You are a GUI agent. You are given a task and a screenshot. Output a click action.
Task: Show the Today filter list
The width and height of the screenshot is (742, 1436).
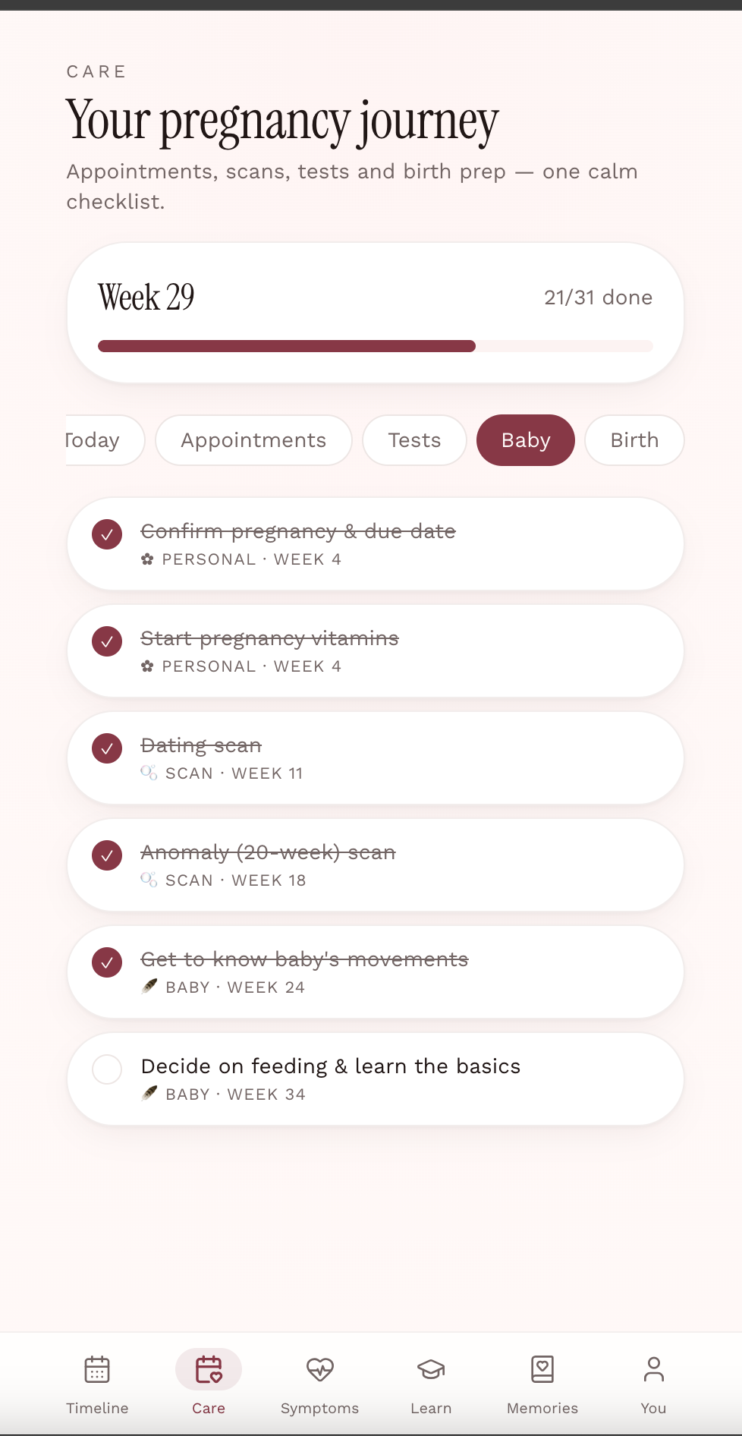click(104, 440)
